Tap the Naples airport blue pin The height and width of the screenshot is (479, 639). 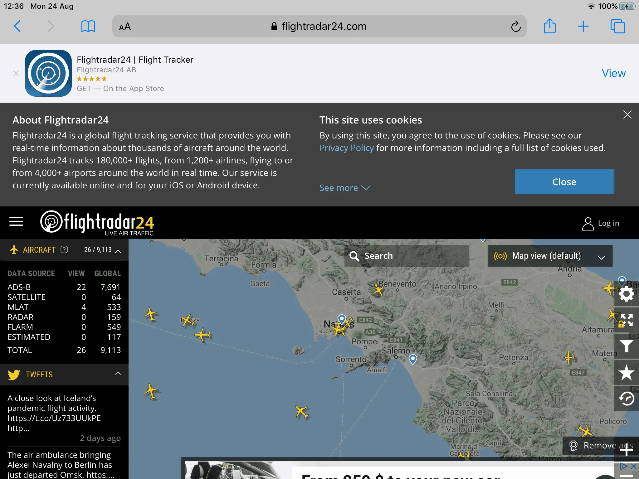pyautogui.click(x=342, y=319)
